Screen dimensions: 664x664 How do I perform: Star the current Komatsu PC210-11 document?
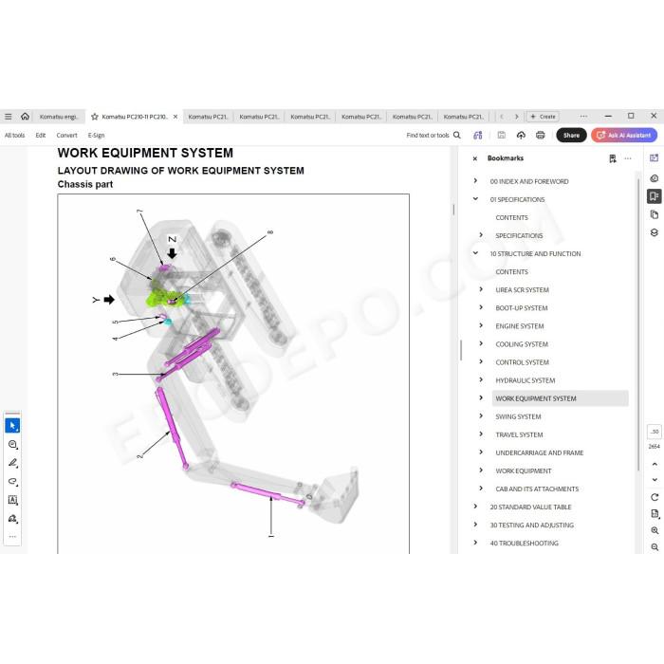coord(95,117)
